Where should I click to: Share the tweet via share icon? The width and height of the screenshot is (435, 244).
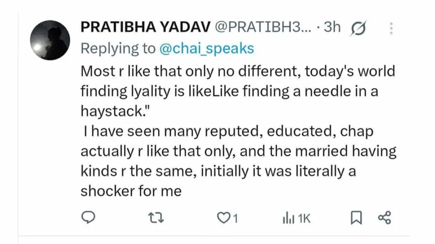[x=384, y=218]
